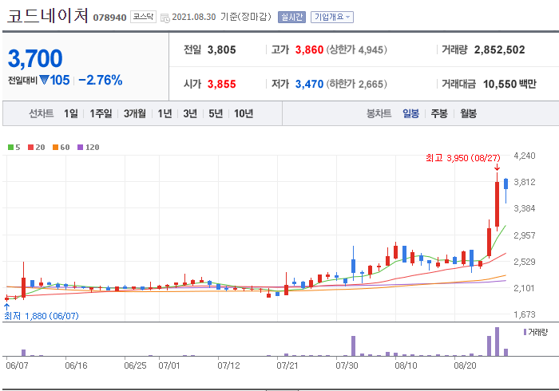Click the purple 거래량 legend marker

tap(525, 332)
